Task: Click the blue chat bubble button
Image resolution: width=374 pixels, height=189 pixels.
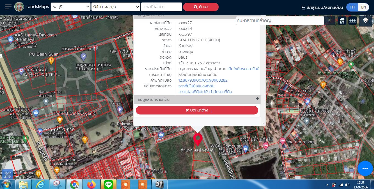Action: pyautogui.click(x=365, y=168)
